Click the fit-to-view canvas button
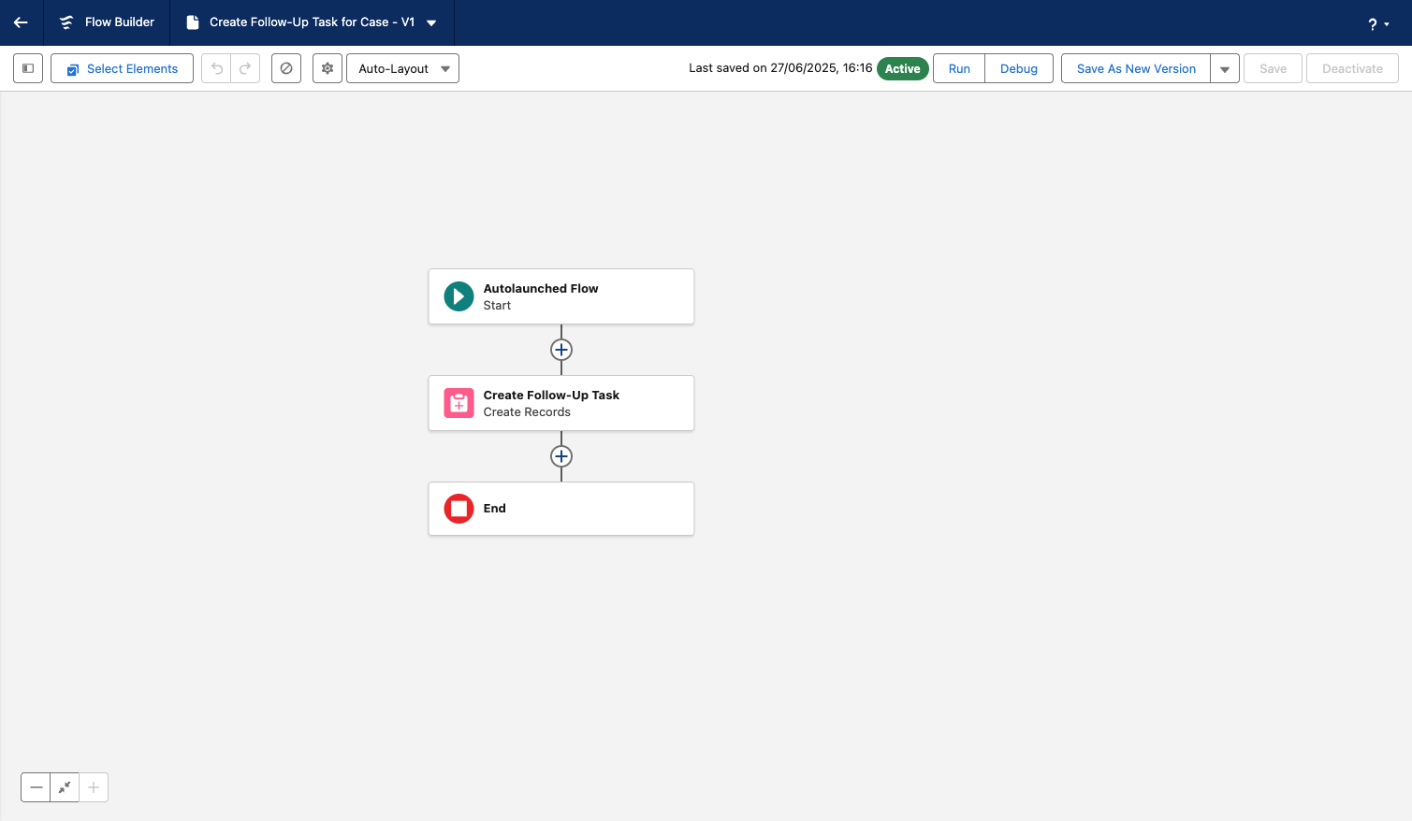Viewport: 1412px width, 821px height. [x=65, y=787]
